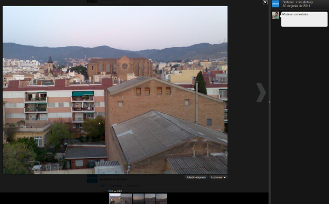
Task: Click the Añadir etiqueta button
Action: (x=196, y=177)
